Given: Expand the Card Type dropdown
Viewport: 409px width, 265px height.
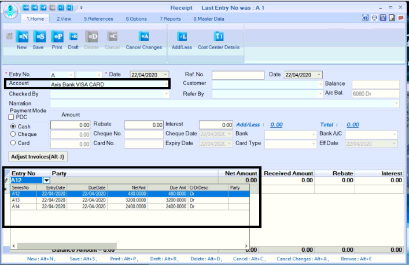Looking at the screenshot, I should coord(314,143).
